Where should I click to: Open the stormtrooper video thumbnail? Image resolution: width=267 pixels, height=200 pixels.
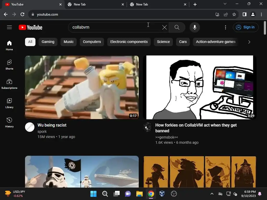tap(82, 172)
